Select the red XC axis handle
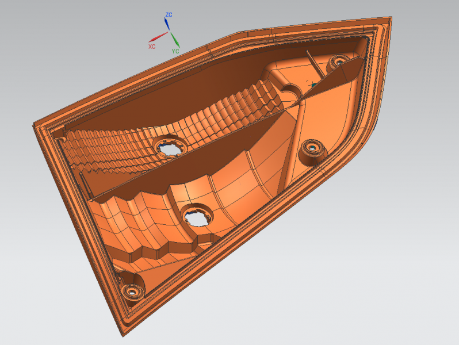The width and height of the screenshot is (459, 345). [158, 37]
